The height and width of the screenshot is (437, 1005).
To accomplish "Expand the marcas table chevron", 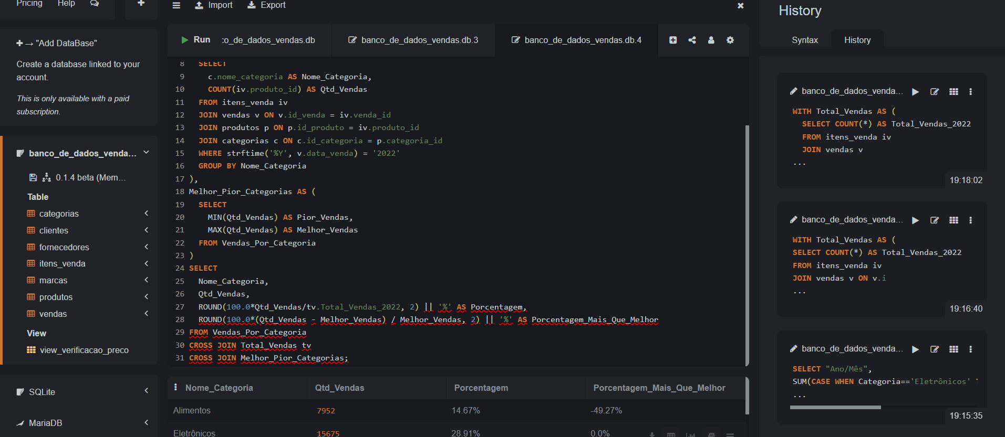I will pyautogui.click(x=147, y=280).
